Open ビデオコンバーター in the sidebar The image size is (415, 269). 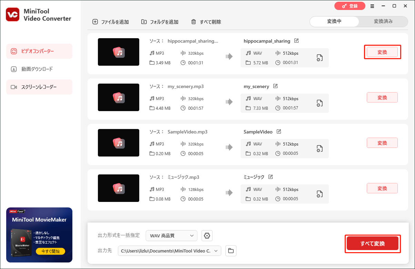[x=39, y=51]
